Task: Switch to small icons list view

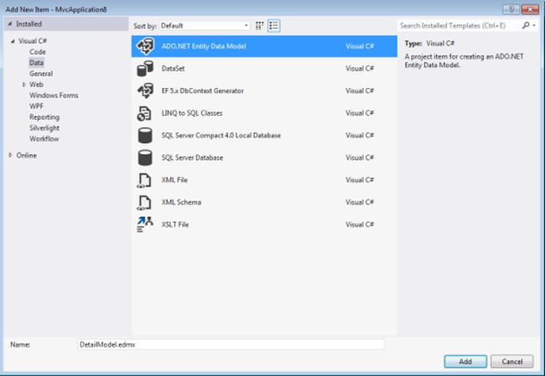Action: [x=274, y=26]
